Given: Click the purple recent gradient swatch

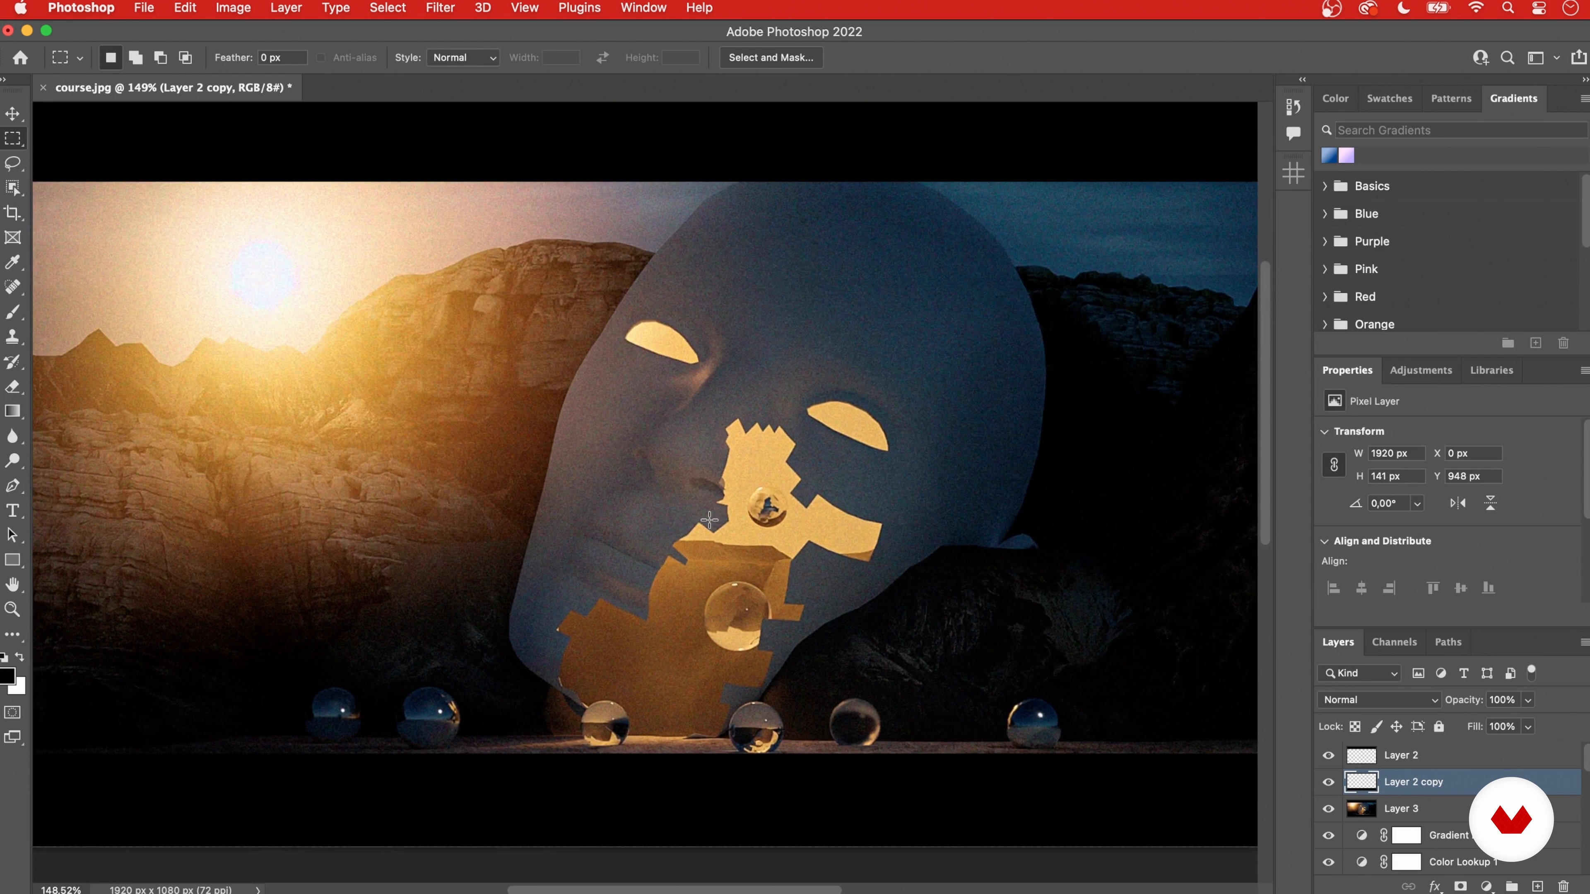Looking at the screenshot, I should point(1346,156).
